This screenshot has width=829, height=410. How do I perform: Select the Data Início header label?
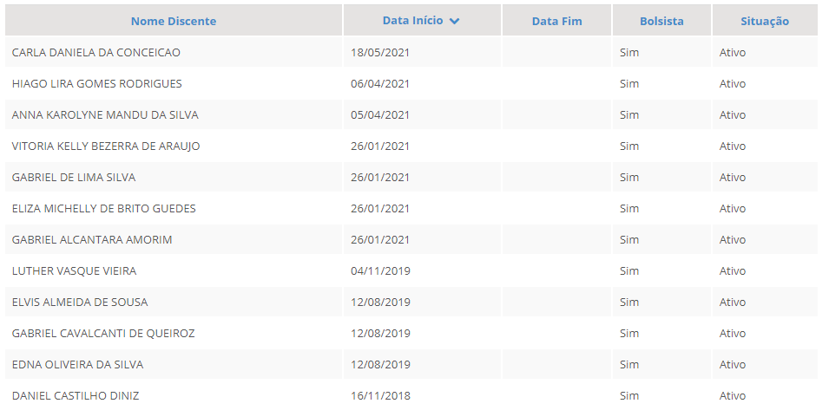412,21
